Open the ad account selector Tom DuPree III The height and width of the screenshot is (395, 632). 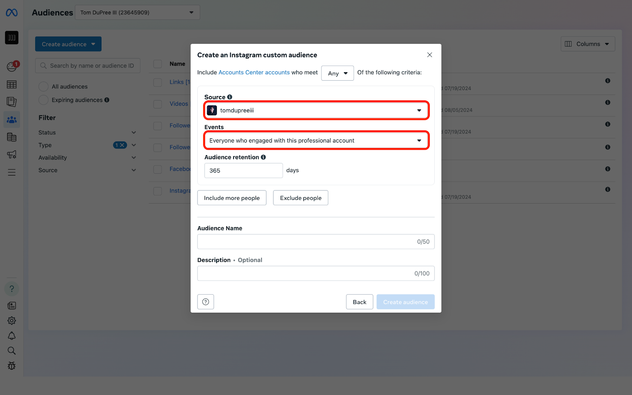pos(137,12)
